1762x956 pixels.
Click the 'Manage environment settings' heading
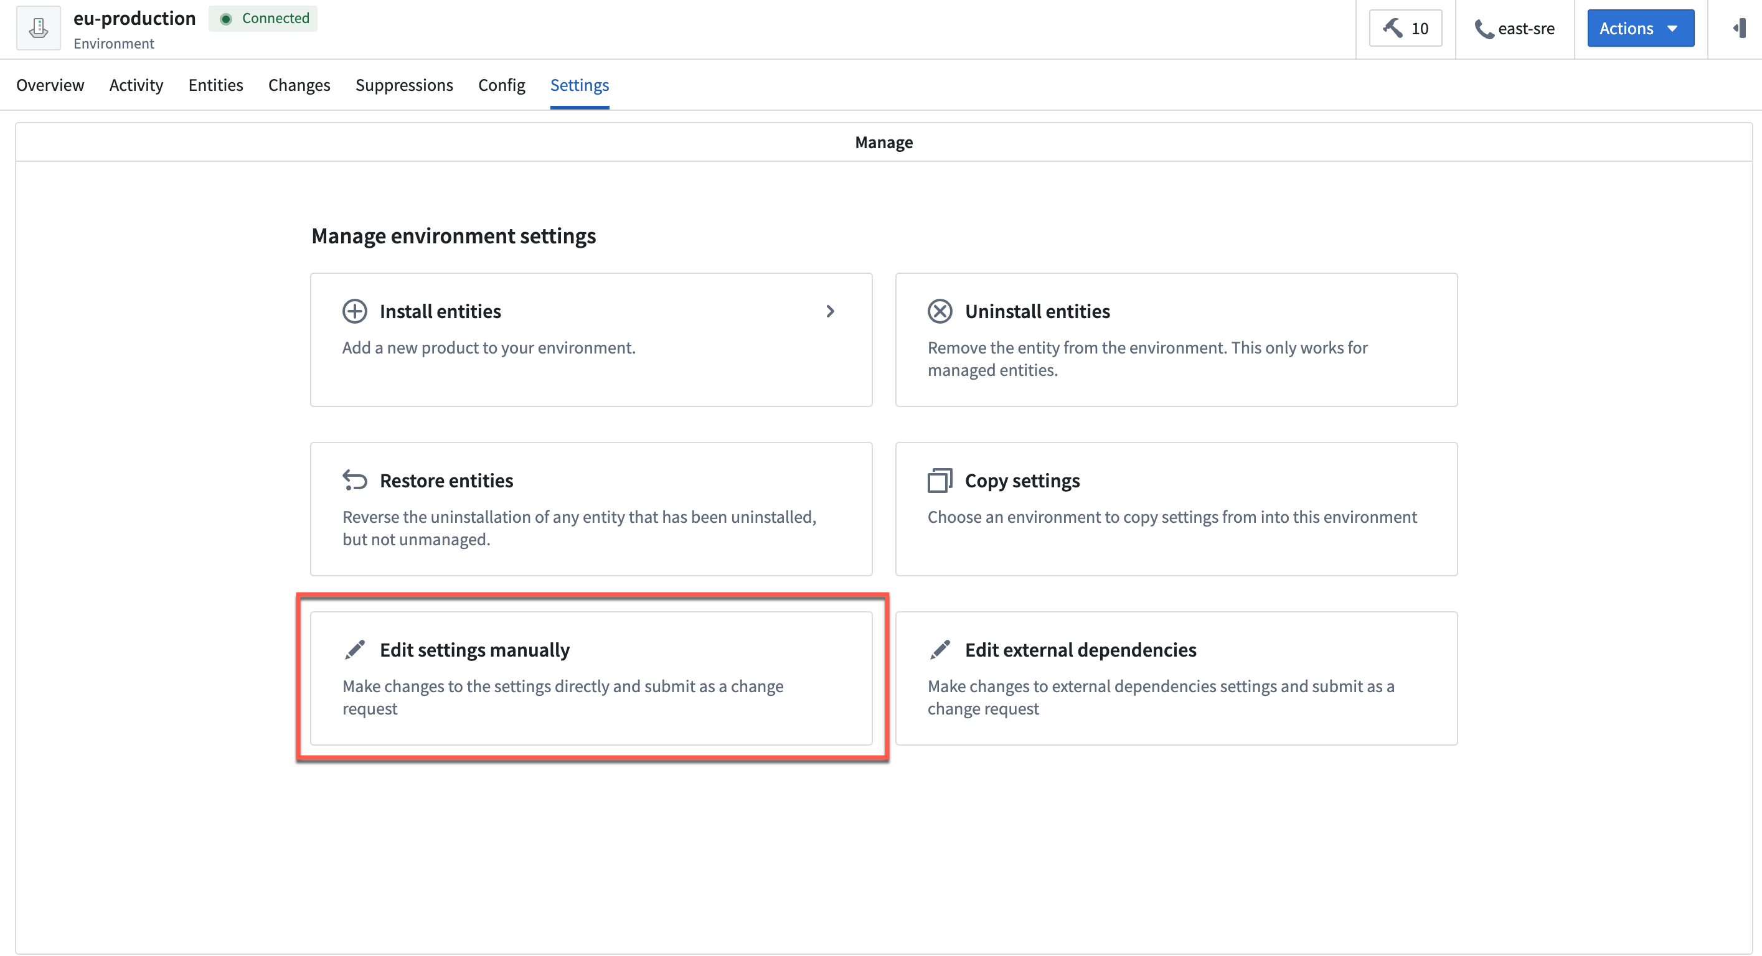[x=453, y=236]
